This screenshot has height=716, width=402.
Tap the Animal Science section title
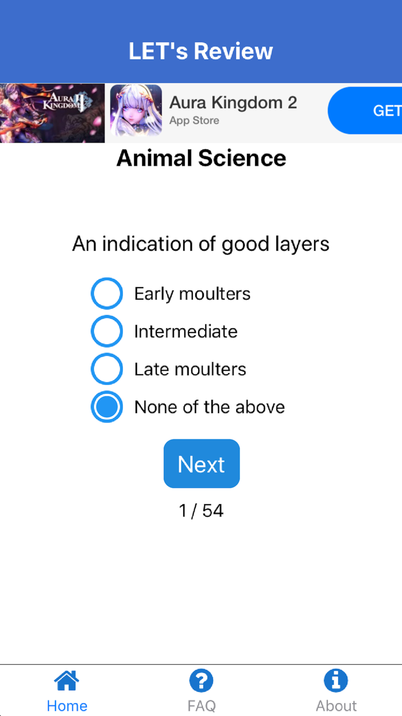tap(201, 158)
